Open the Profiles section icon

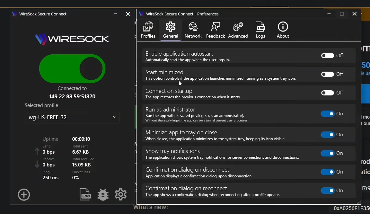(x=148, y=30)
